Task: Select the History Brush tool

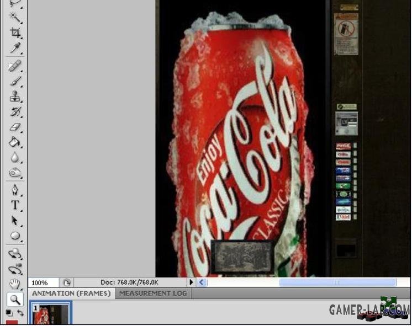Action: tap(15, 111)
